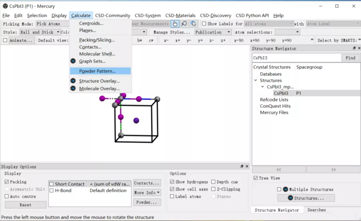Screen dimensions: 361x221
Task: Choose Packing/Slicing menu entry
Action: [x=97, y=40]
